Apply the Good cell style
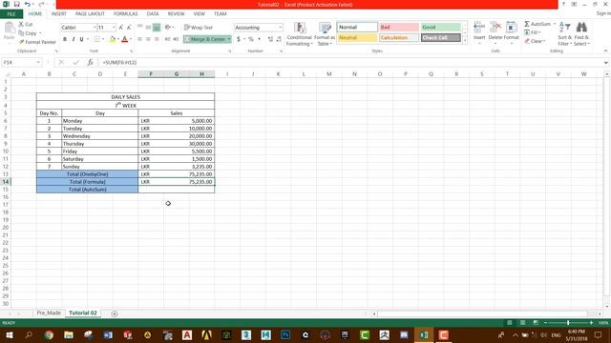This screenshot has height=343, width=611. [441, 28]
